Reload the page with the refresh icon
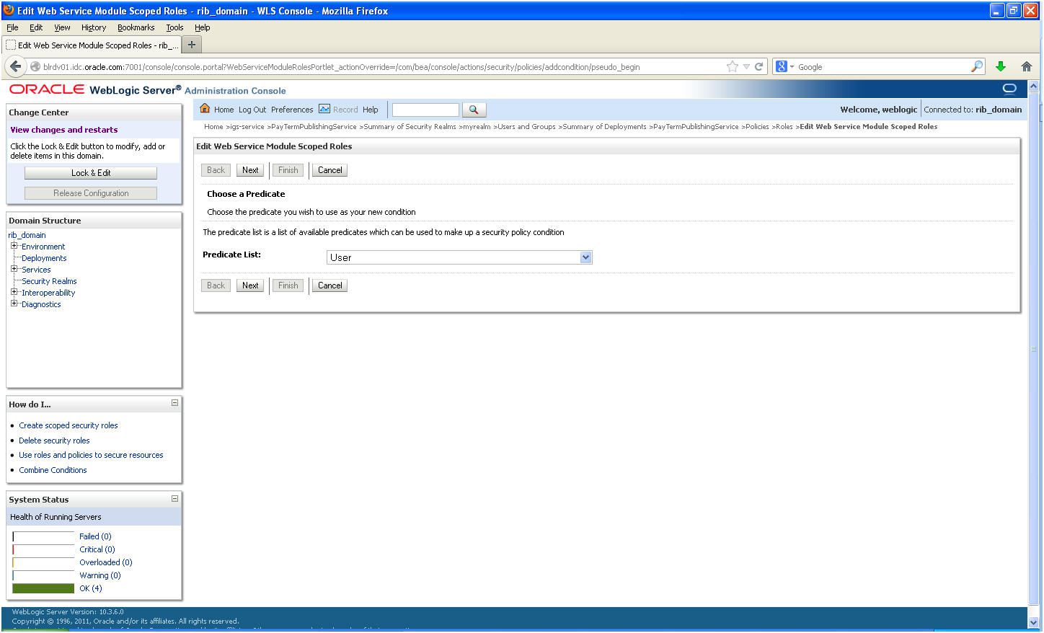 [758, 66]
